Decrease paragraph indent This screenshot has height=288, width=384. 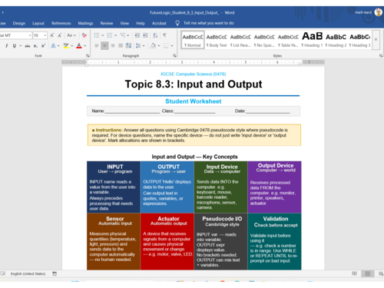(x=137, y=35)
